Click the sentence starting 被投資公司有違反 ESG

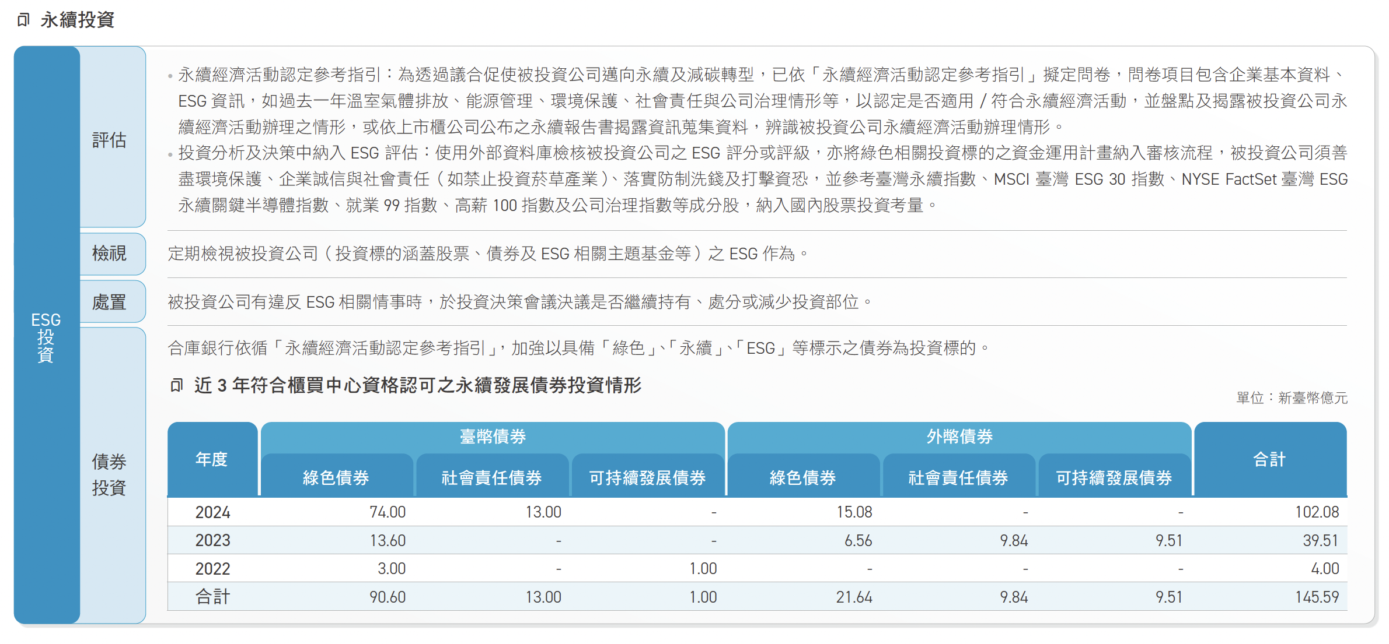click(520, 302)
